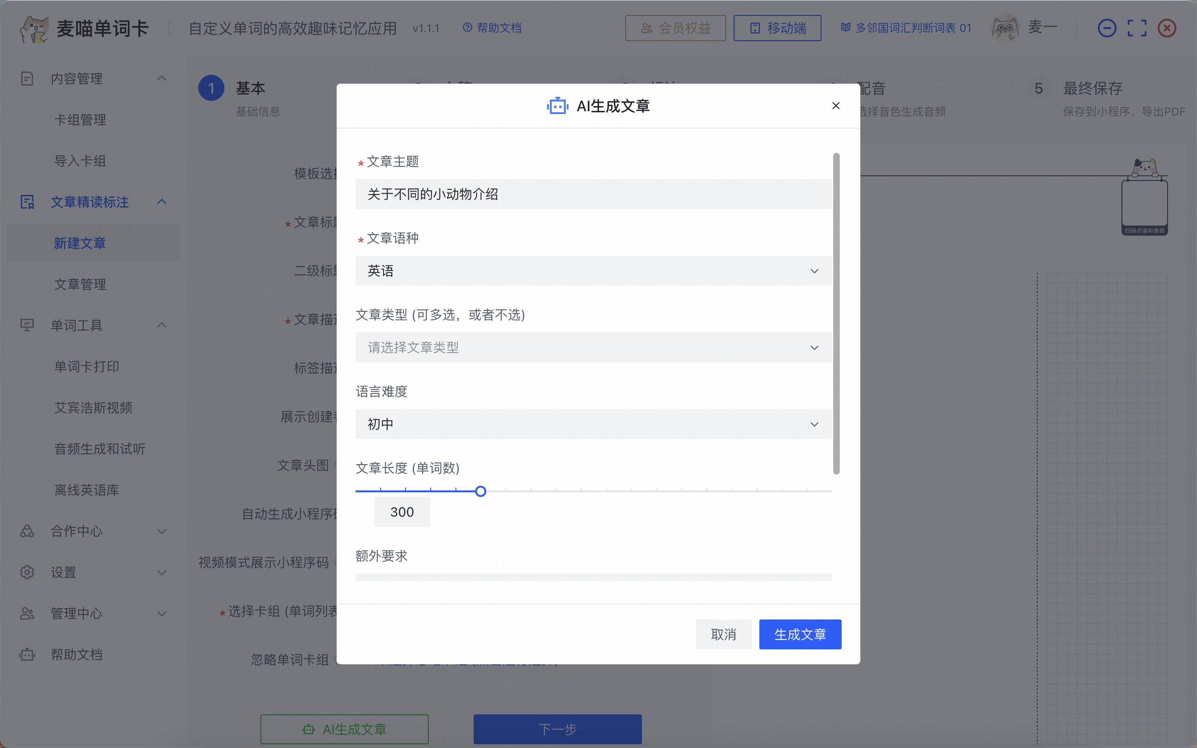Screen dimensions: 1197x748
Task: Click the robot icon in dialog title
Action: tap(557, 106)
